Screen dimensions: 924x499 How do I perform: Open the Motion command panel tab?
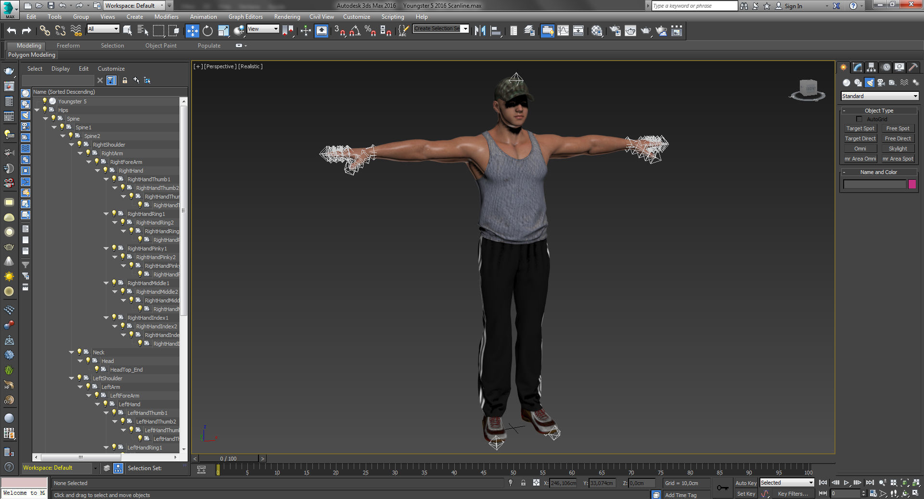click(x=886, y=67)
